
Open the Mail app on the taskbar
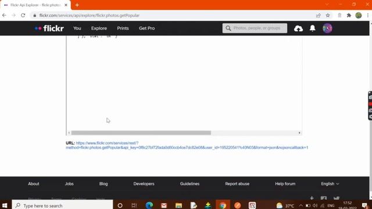coord(164,205)
